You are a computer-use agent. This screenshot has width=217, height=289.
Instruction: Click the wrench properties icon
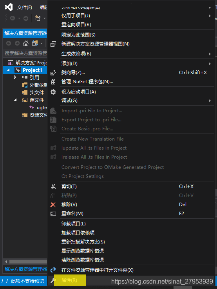pos(53,280)
